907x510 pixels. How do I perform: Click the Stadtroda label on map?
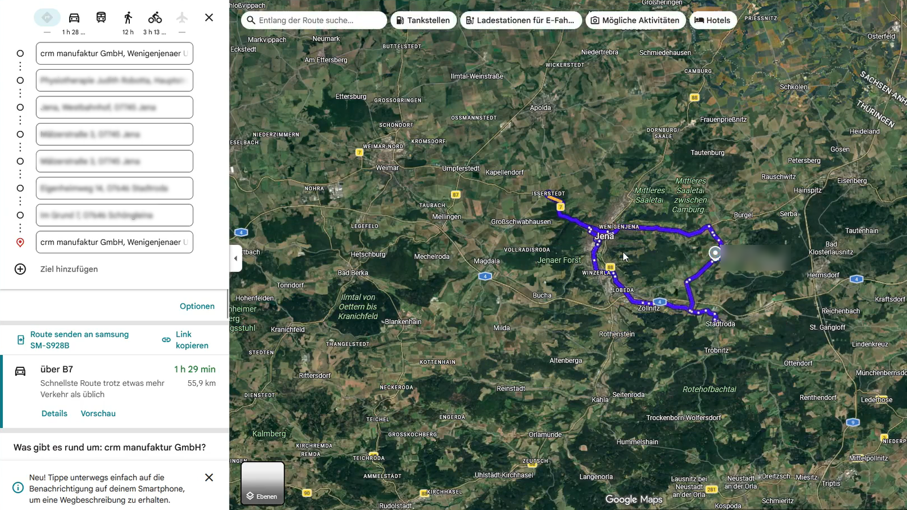tap(720, 324)
